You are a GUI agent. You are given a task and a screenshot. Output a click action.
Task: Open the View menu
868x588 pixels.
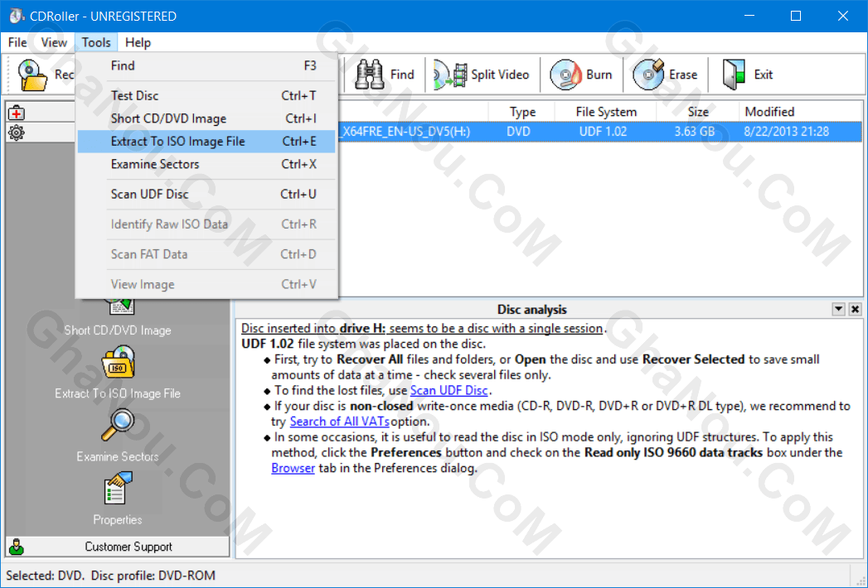click(x=54, y=42)
